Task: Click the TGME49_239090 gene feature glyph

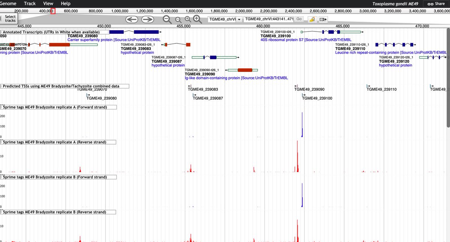Action: click(x=244, y=70)
